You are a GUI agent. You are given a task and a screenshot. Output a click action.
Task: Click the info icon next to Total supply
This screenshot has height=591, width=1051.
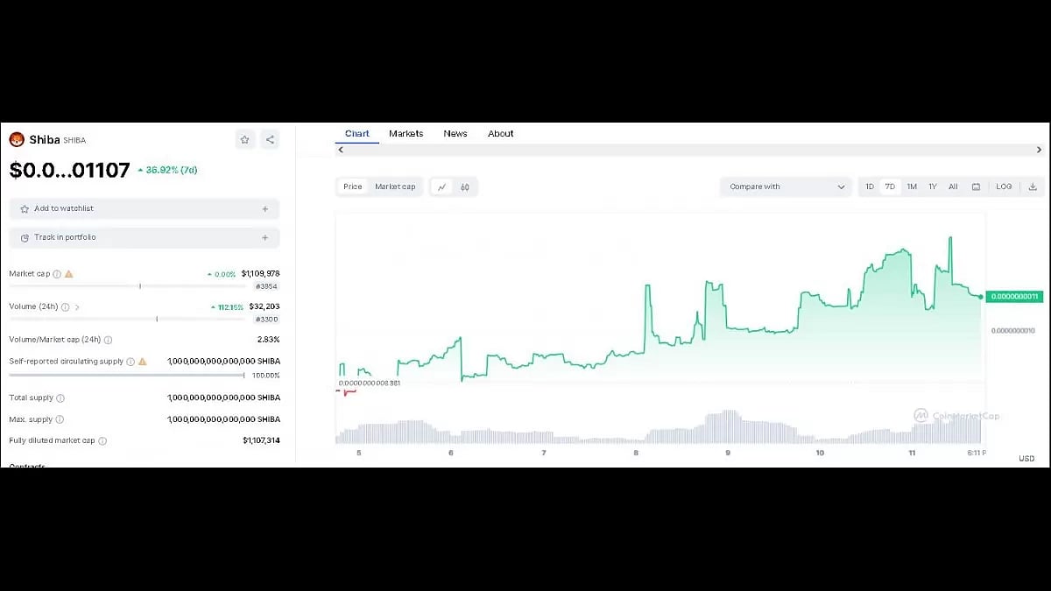click(60, 398)
